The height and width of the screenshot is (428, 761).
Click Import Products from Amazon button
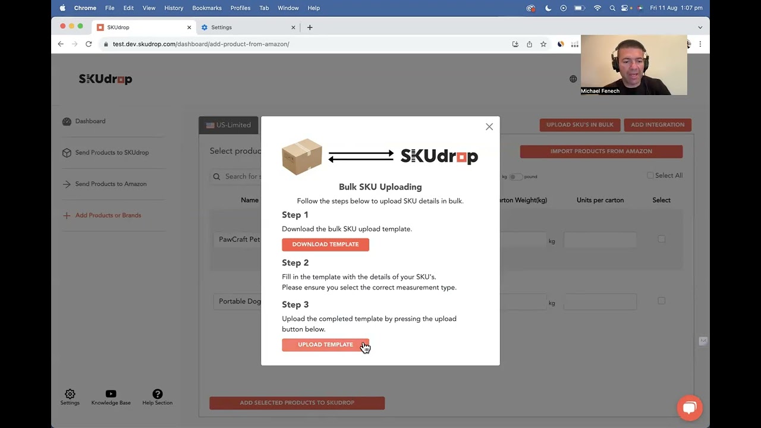coord(601,152)
